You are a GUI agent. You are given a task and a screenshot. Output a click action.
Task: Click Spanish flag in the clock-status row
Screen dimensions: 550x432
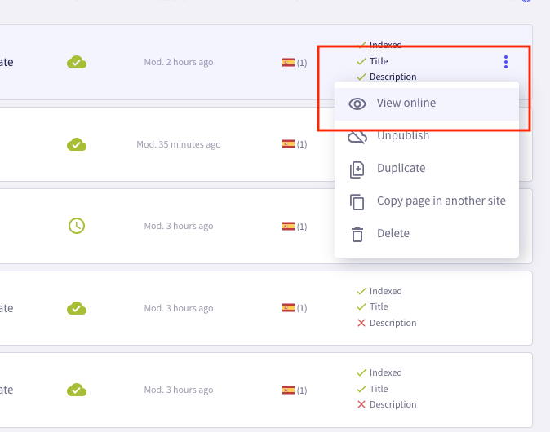pos(288,226)
